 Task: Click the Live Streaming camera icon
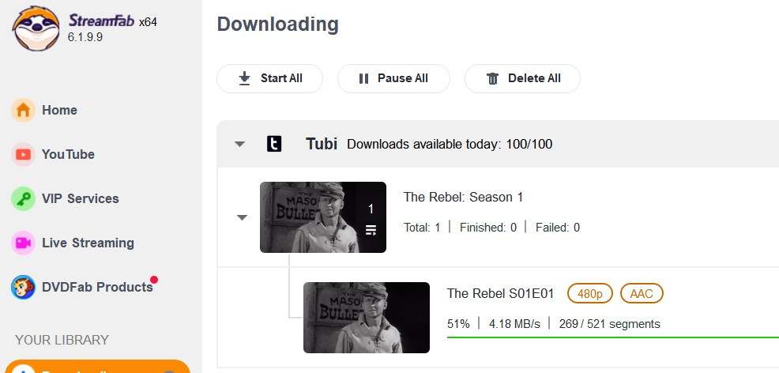point(23,243)
